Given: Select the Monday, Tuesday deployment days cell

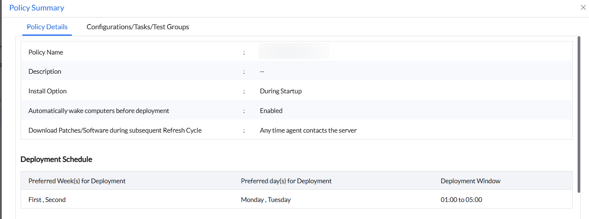Looking at the screenshot, I should pyautogui.click(x=265, y=200).
